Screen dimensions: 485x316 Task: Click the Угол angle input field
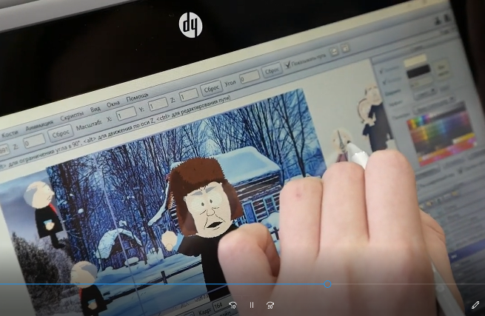point(250,77)
